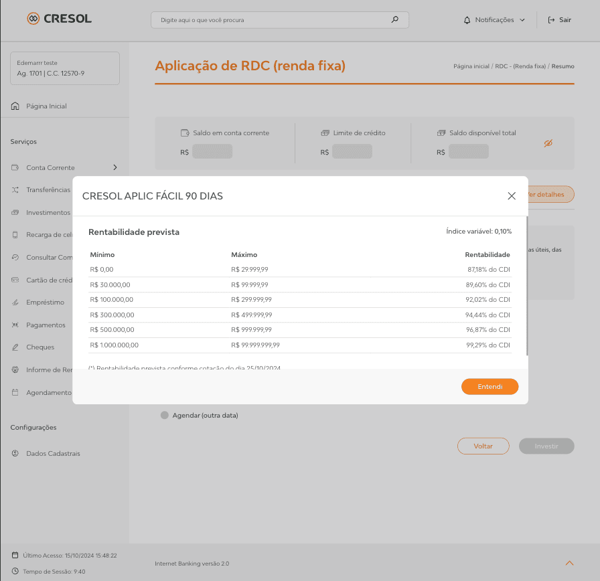Screen dimensions: 600x581
Task: Open the Transferências menu item
Action: point(48,189)
